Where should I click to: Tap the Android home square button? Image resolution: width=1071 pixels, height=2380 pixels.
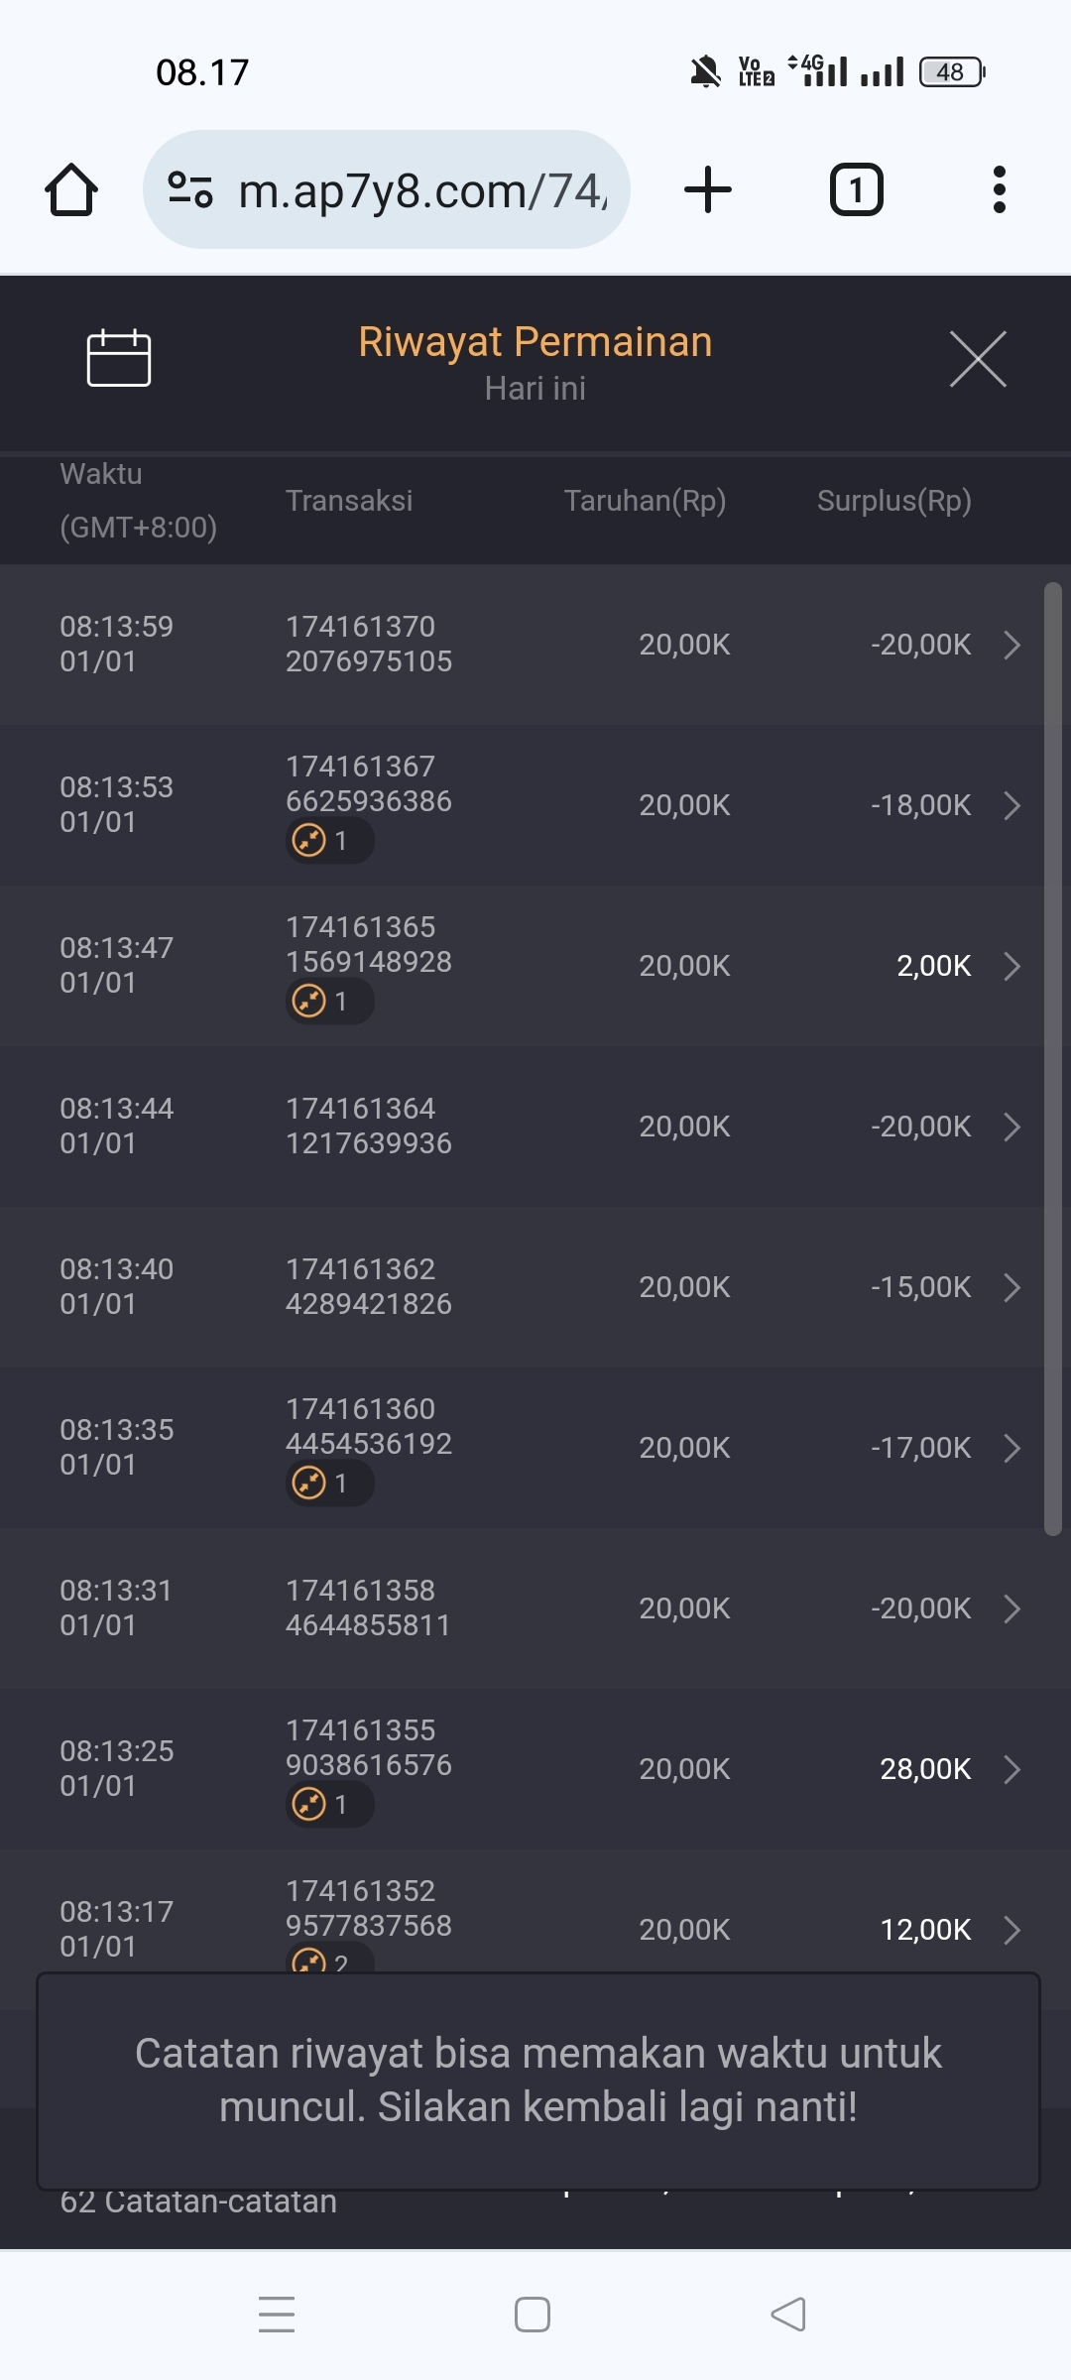click(533, 2315)
